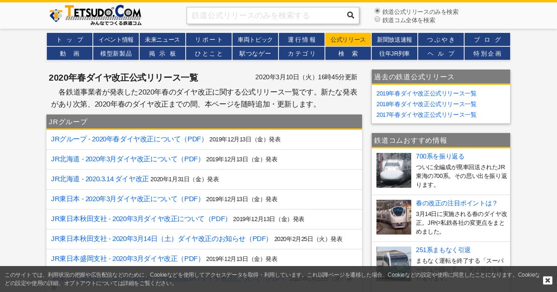Screen dimensions: 557x292
Task: Open the つぶやき menu item
Action: coord(441,39)
